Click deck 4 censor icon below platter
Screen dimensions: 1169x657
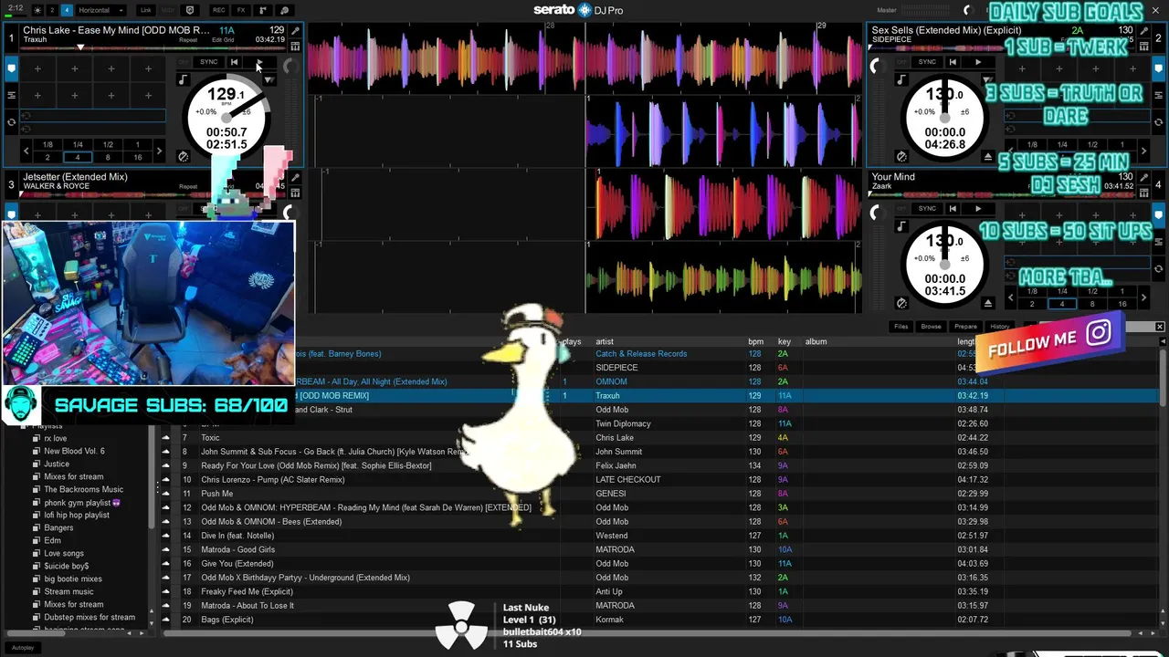901,302
